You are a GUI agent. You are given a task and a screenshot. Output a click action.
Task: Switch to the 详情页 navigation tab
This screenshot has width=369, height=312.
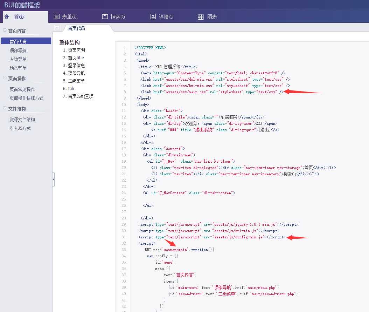(x=162, y=16)
